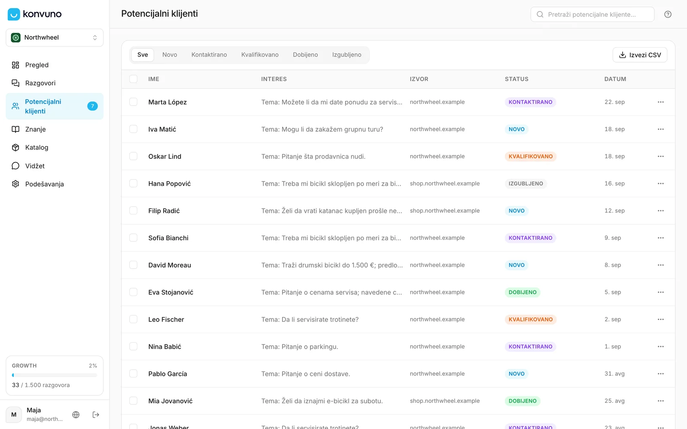Open row actions for Eva Stojanović
687x429 pixels.
pos(661,292)
